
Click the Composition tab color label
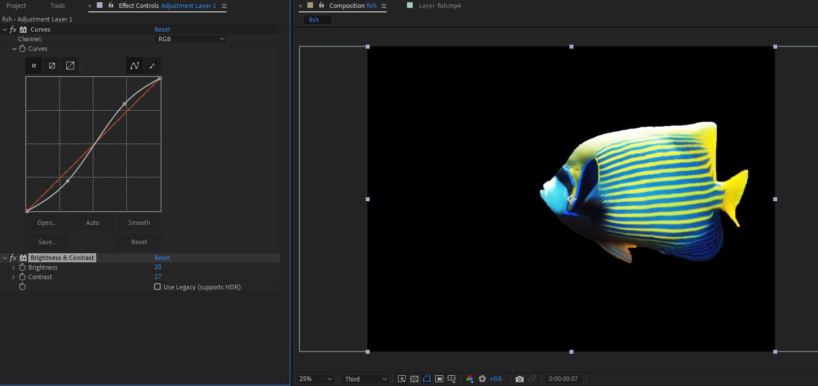tap(310, 5)
